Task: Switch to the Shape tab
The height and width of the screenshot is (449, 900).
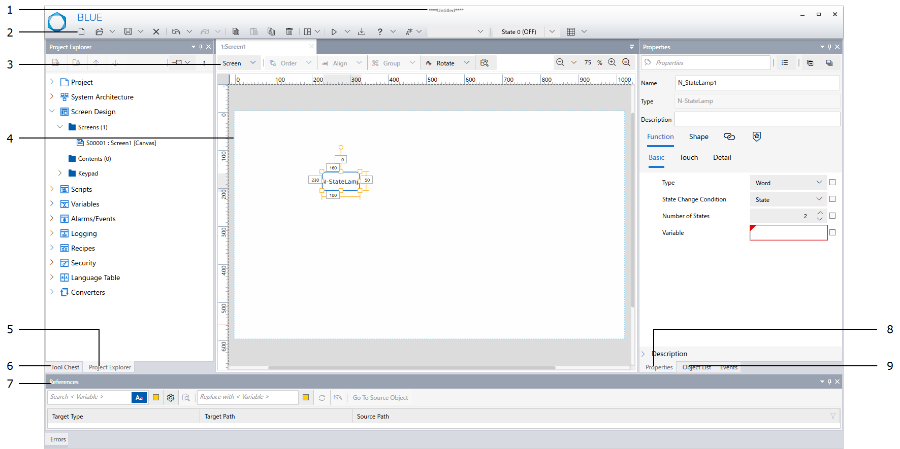Action: click(698, 136)
